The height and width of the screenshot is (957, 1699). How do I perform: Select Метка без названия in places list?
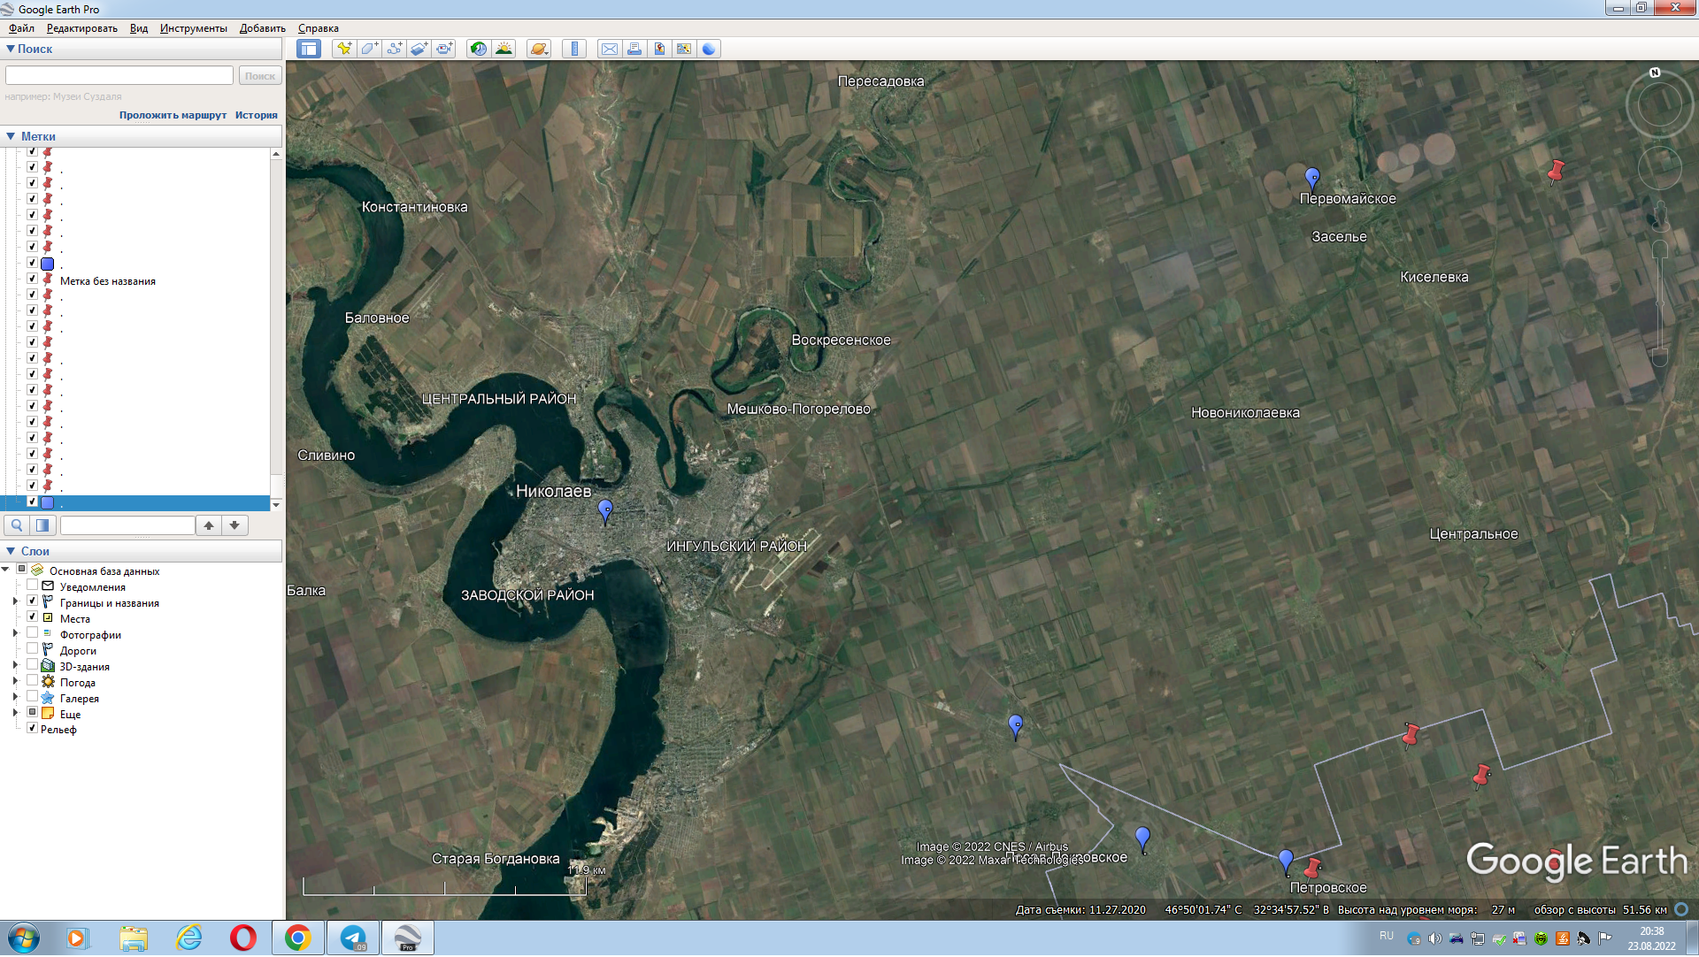click(108, 282)
